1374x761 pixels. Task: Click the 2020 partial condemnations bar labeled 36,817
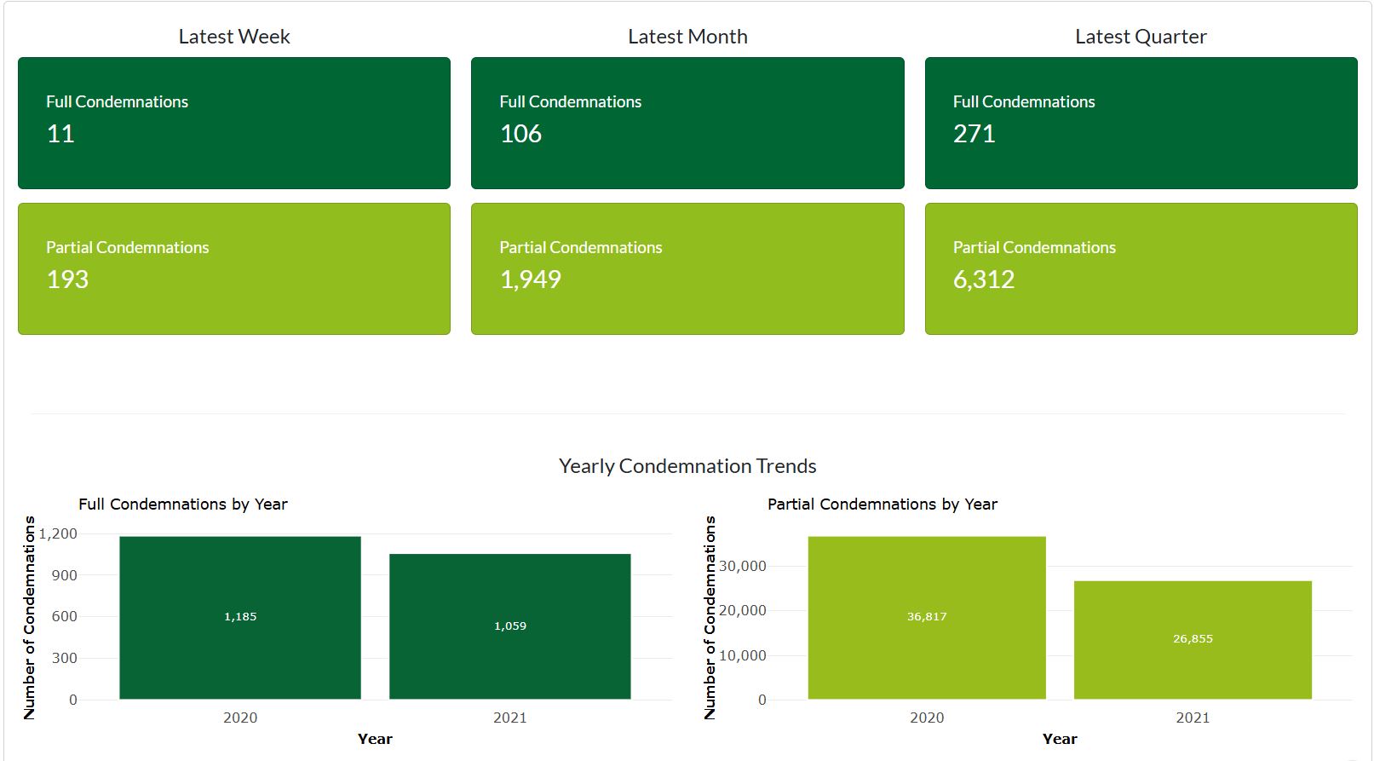coord(927,617)
